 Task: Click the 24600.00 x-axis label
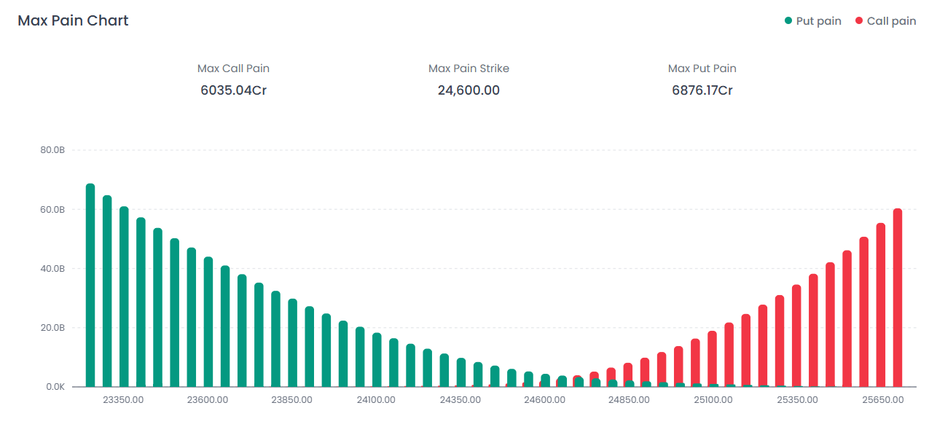(x=544, y=400)
